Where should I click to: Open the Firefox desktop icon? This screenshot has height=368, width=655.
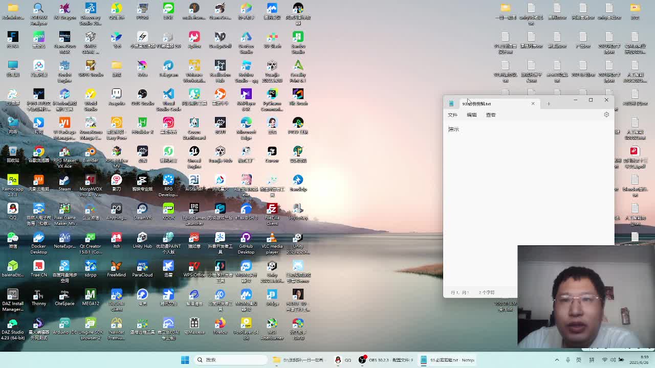220,324
